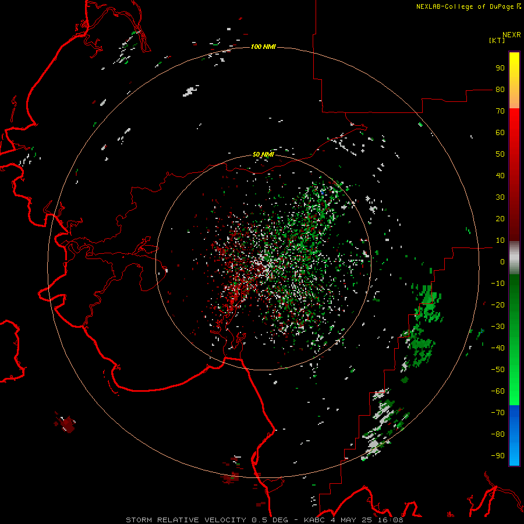
Task: Click the 0 value on velocity scale
Action: [502, 261]
